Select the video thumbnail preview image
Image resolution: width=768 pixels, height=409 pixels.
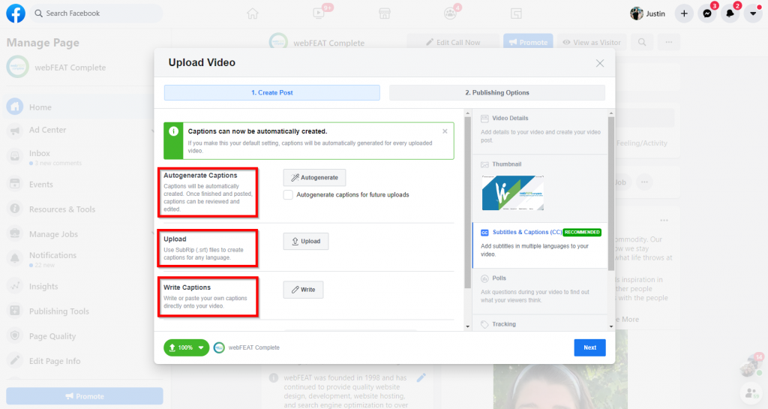[513, 192]
